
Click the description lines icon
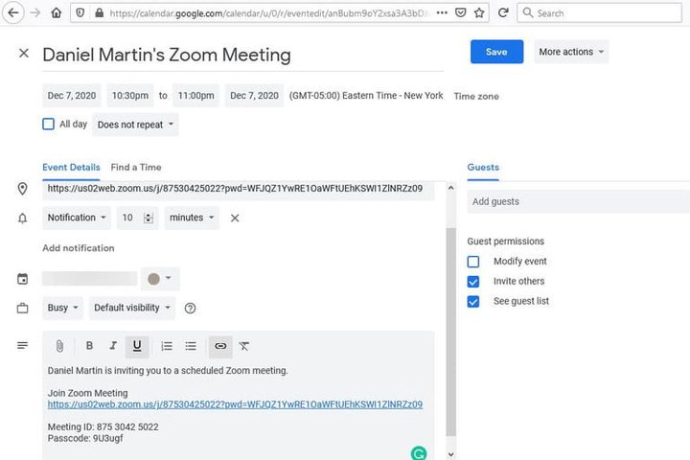(22, 346)
